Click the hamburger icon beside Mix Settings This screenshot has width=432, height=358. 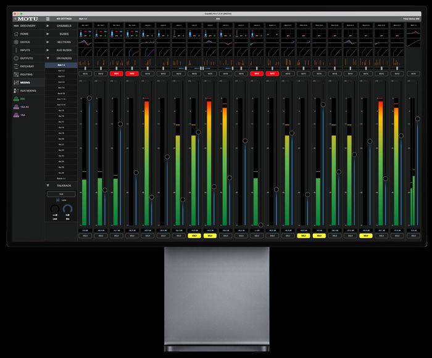[x=49, y=19]
